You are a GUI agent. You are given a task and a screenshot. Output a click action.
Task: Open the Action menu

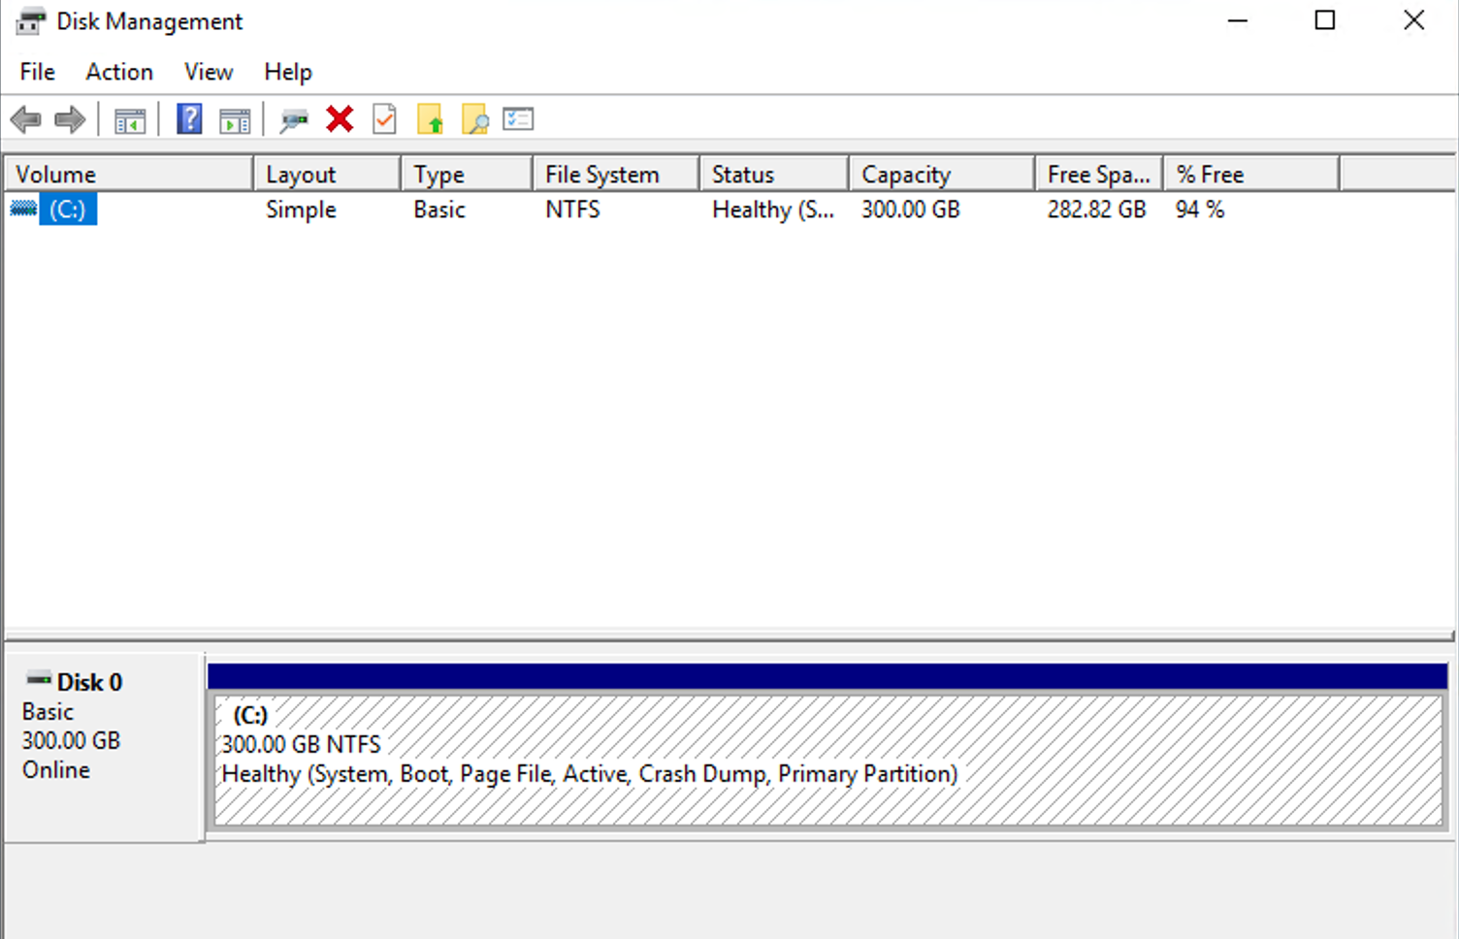tap(118, 72)
